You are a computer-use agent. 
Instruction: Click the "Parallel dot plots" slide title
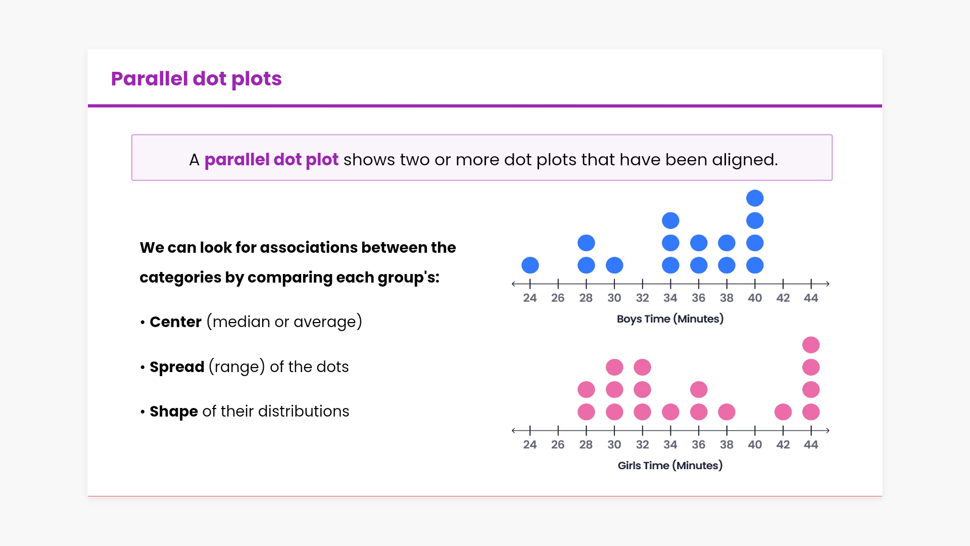click(x=196, y=79)
